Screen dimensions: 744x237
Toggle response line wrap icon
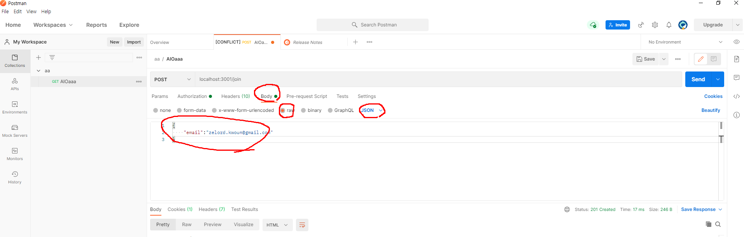(302, 225)
